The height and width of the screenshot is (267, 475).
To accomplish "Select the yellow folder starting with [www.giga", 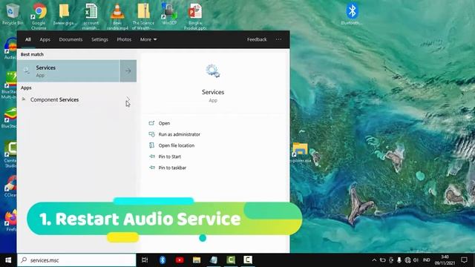I will 65,15.
